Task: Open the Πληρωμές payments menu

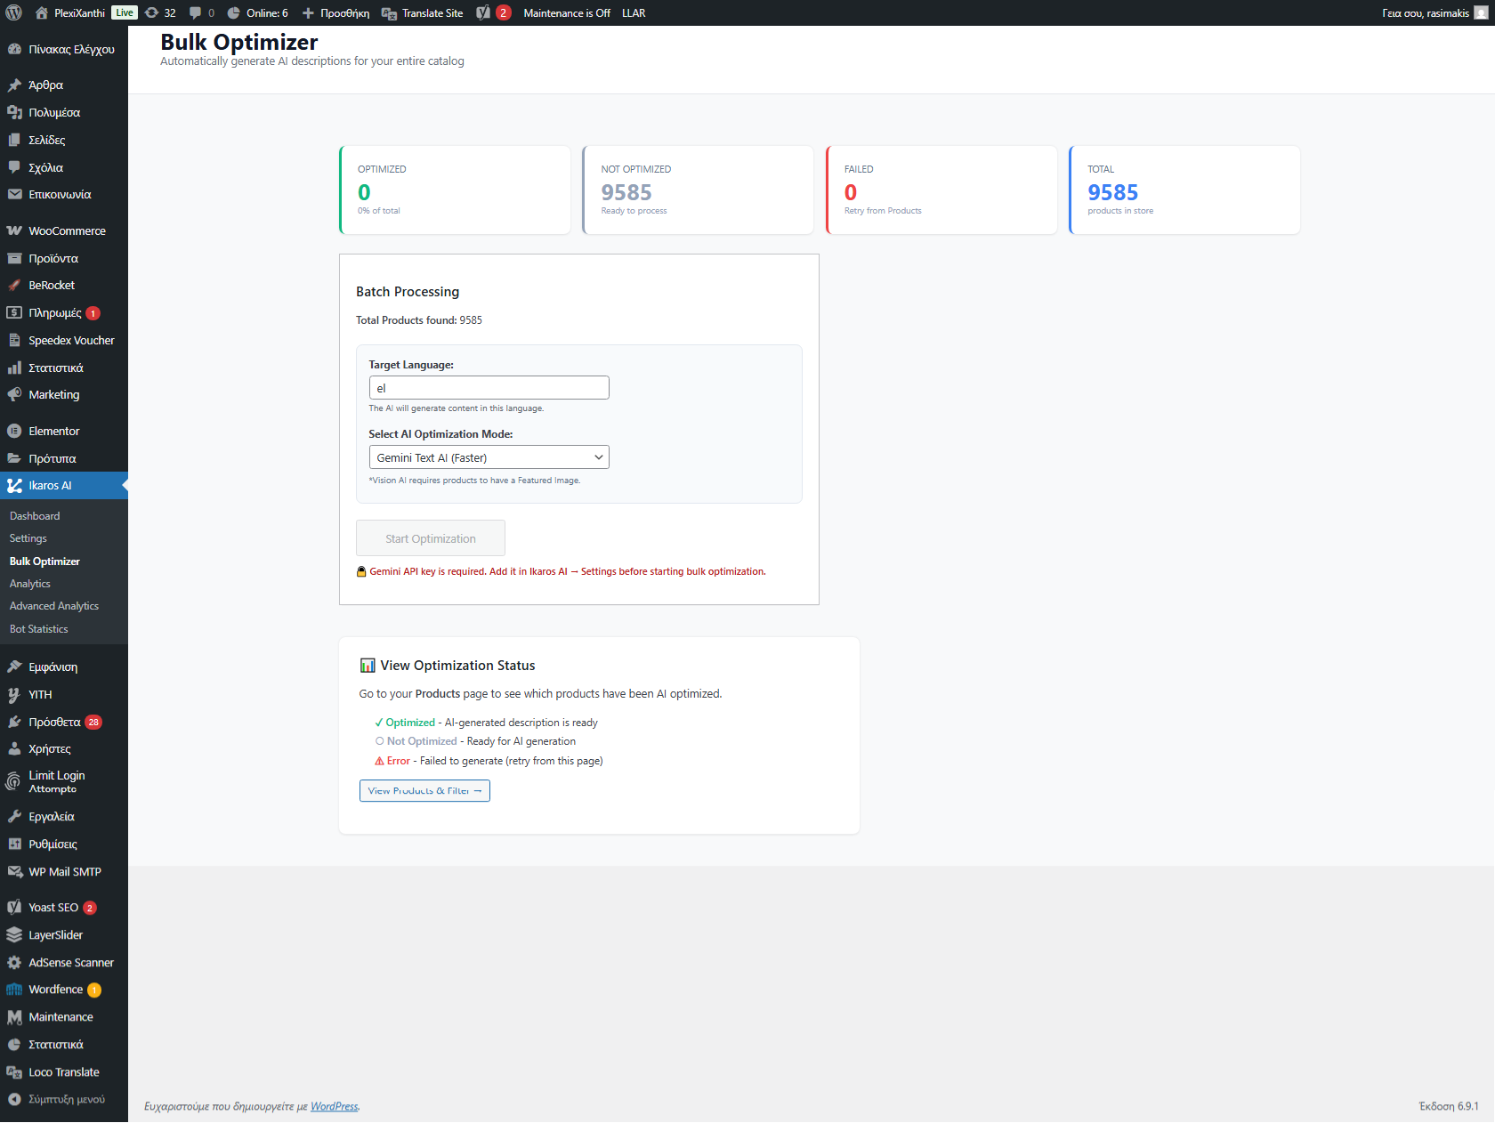Action: coord(64,312)
